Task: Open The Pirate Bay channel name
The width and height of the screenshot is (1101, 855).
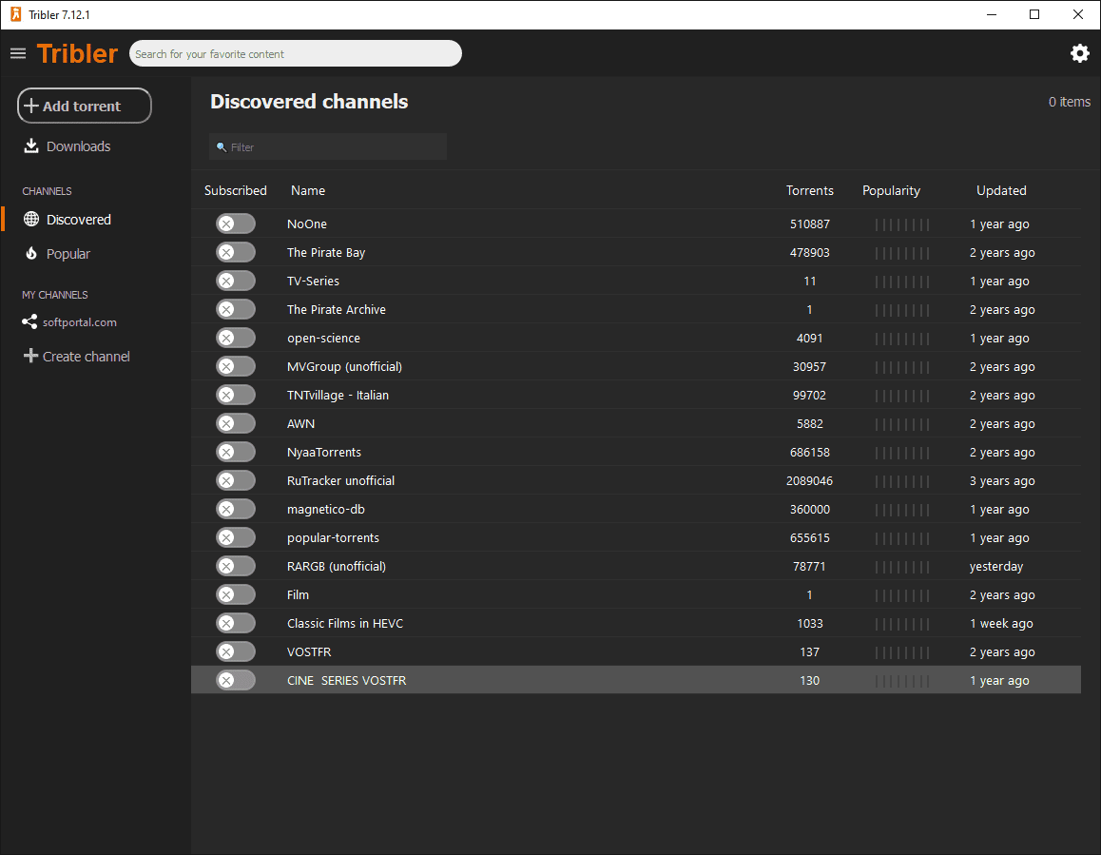Action: [x=326, y=252]
